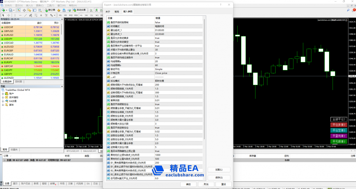
Task: Click the red 平仓多单 button on chart
Action: click(339, 125)
